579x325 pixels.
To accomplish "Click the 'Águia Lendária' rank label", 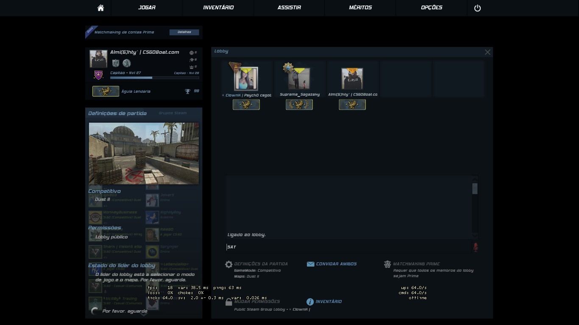I will [136, 91].
